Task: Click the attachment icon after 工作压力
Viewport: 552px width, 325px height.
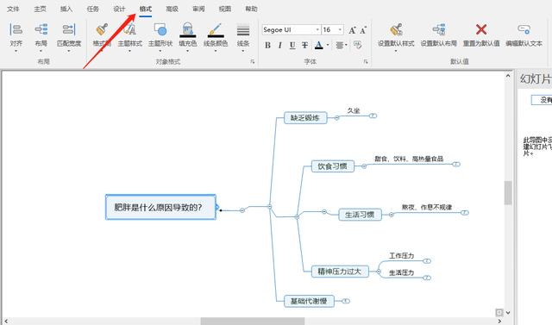Action: click(x=427, y=261)
